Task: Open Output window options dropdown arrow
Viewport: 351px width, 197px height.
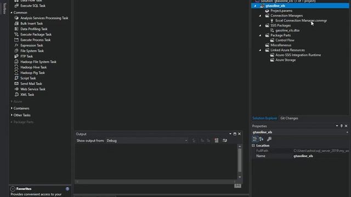Action: 230,134
